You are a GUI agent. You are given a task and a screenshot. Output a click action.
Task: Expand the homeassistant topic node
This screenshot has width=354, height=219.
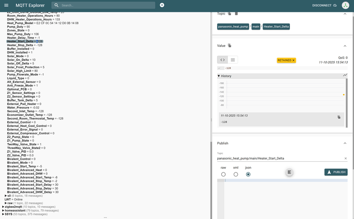(3, 211)
